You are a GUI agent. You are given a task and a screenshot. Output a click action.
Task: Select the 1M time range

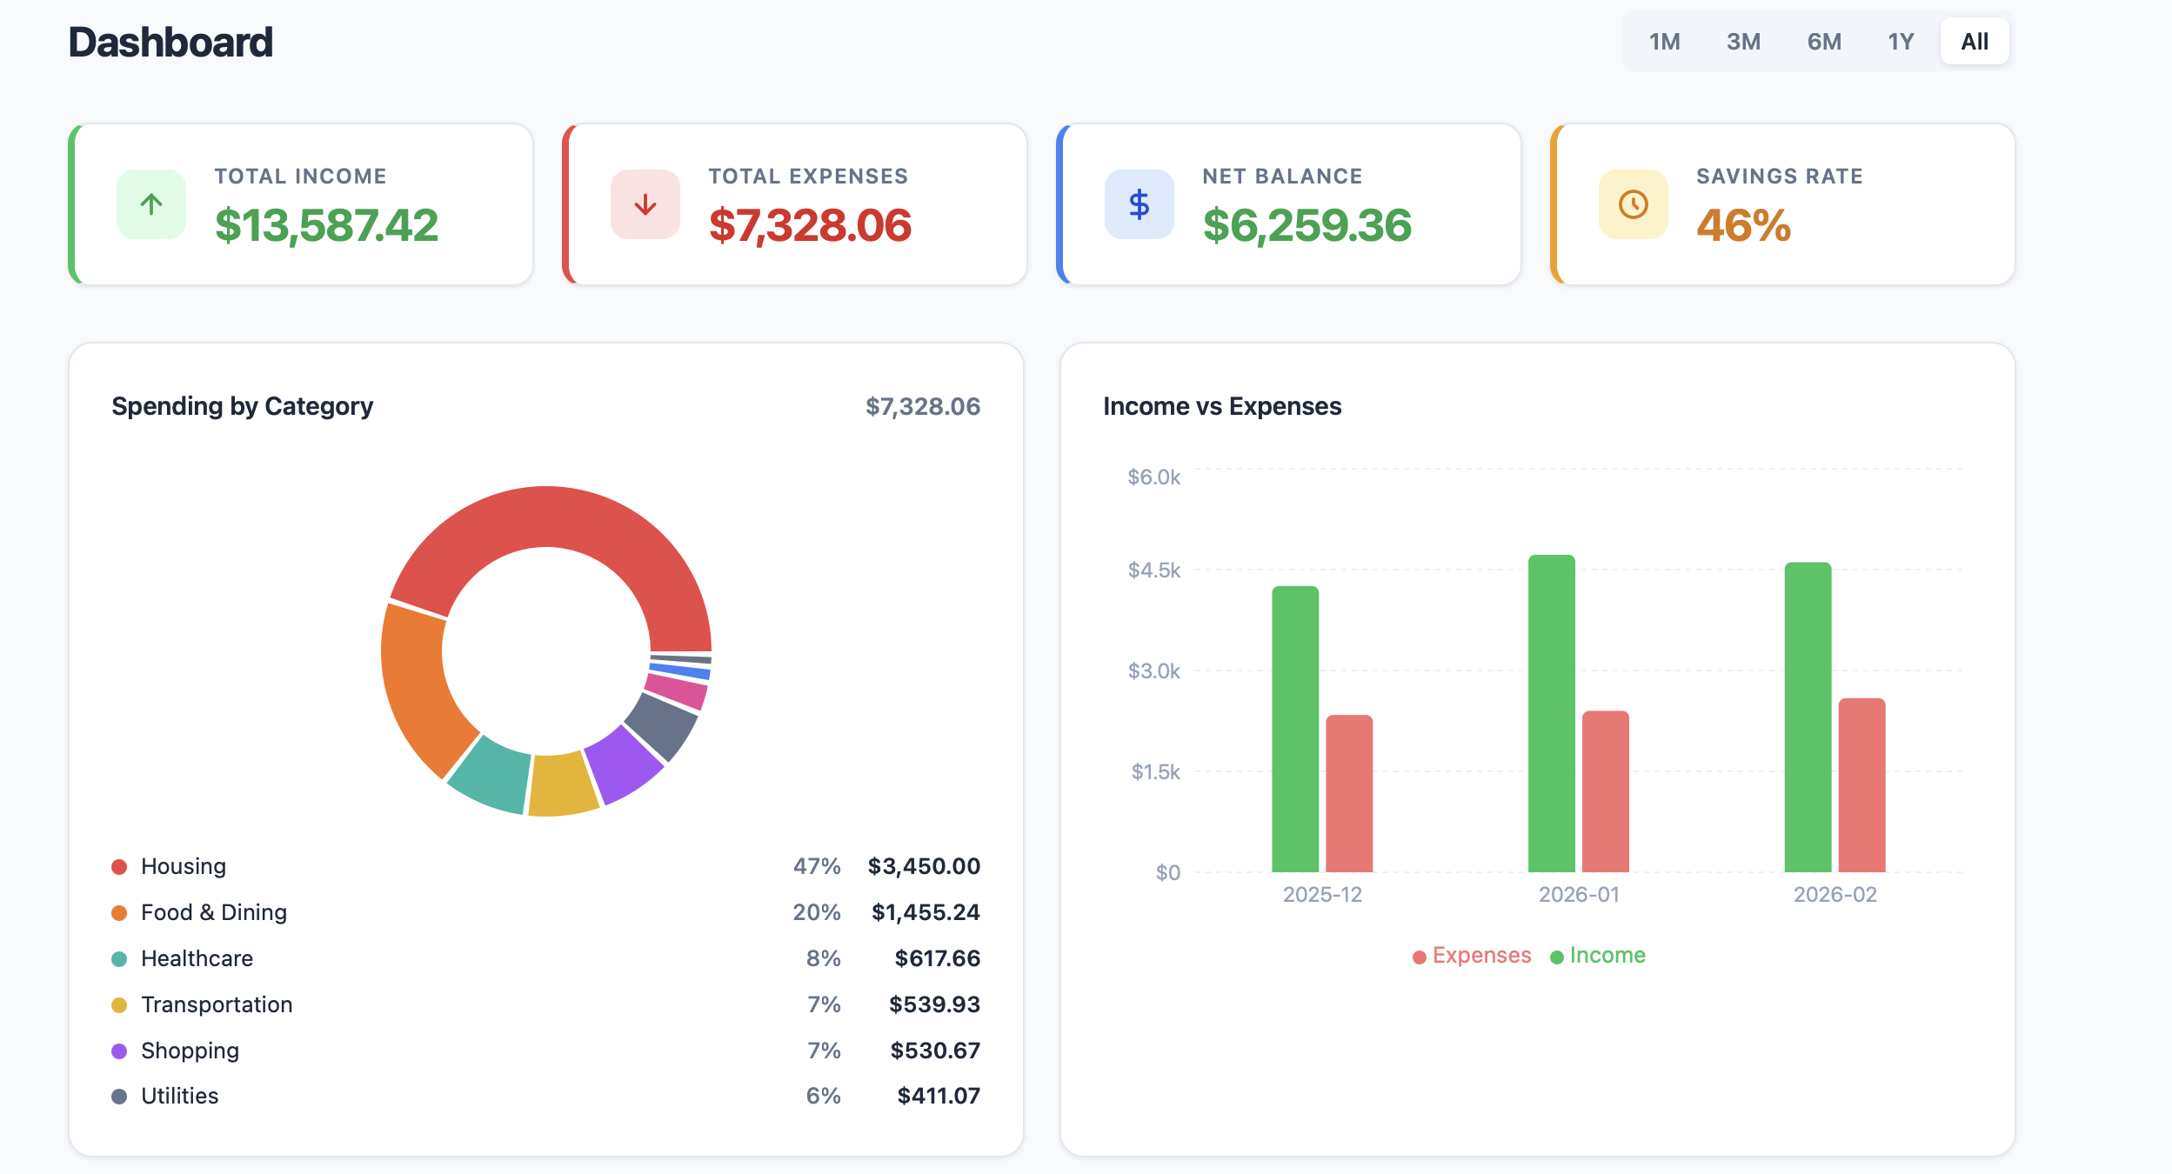(x=1664, y=42)
